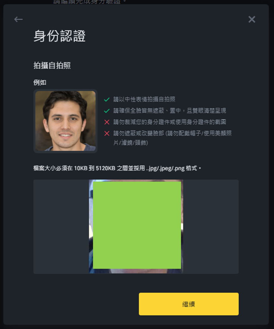The height and width of the screenshot is (329, 274).
Task: Click red X beside 請勿遮蔽或改變臉部
Action: click(107, 133)
